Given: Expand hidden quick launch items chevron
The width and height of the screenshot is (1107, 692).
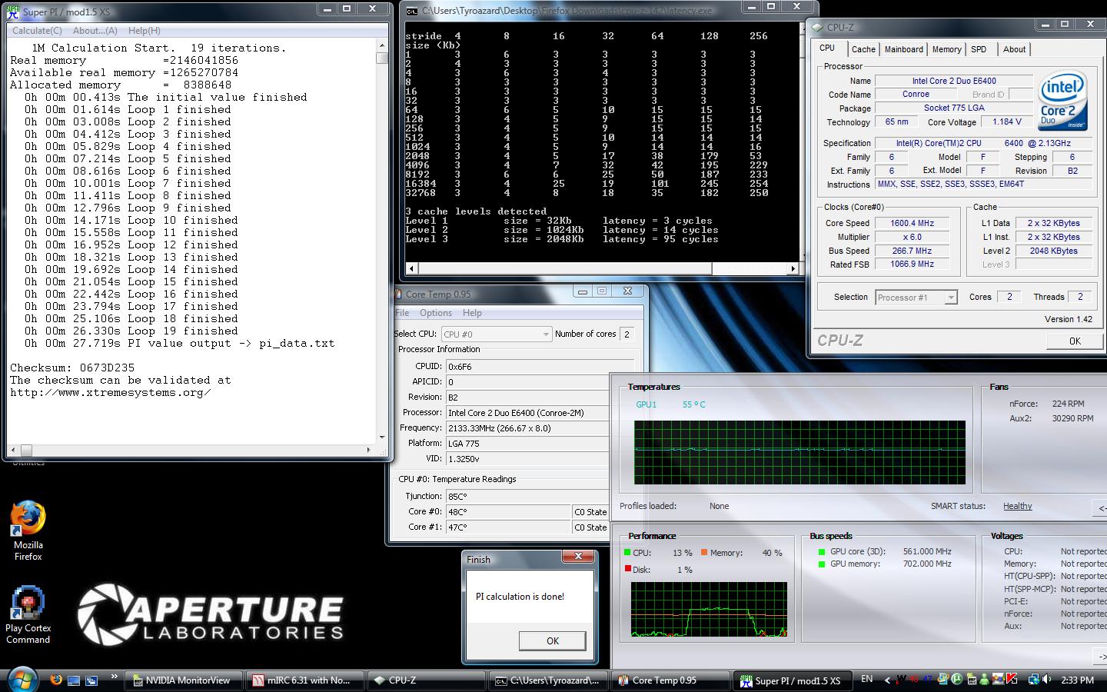Looking at the screenshot, I should (114, 677).
